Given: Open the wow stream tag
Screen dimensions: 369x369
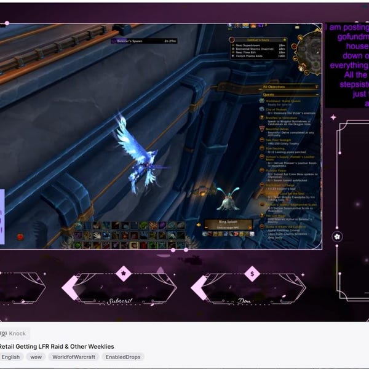Looking at the screenshot, I should [x=36, y=357].
